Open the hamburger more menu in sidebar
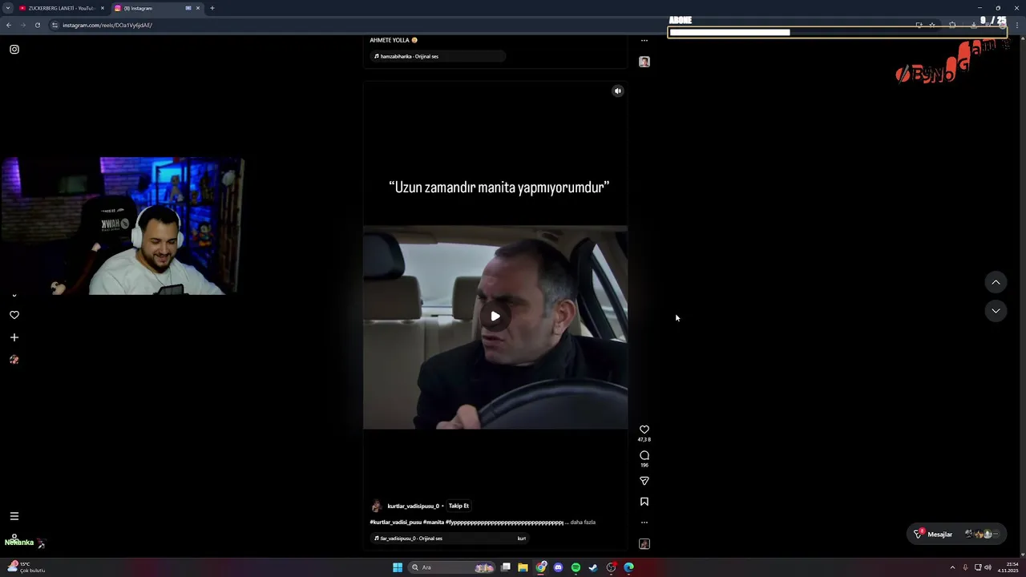Viewport: 1026px width, 577px height. click(x=14, y=516)
